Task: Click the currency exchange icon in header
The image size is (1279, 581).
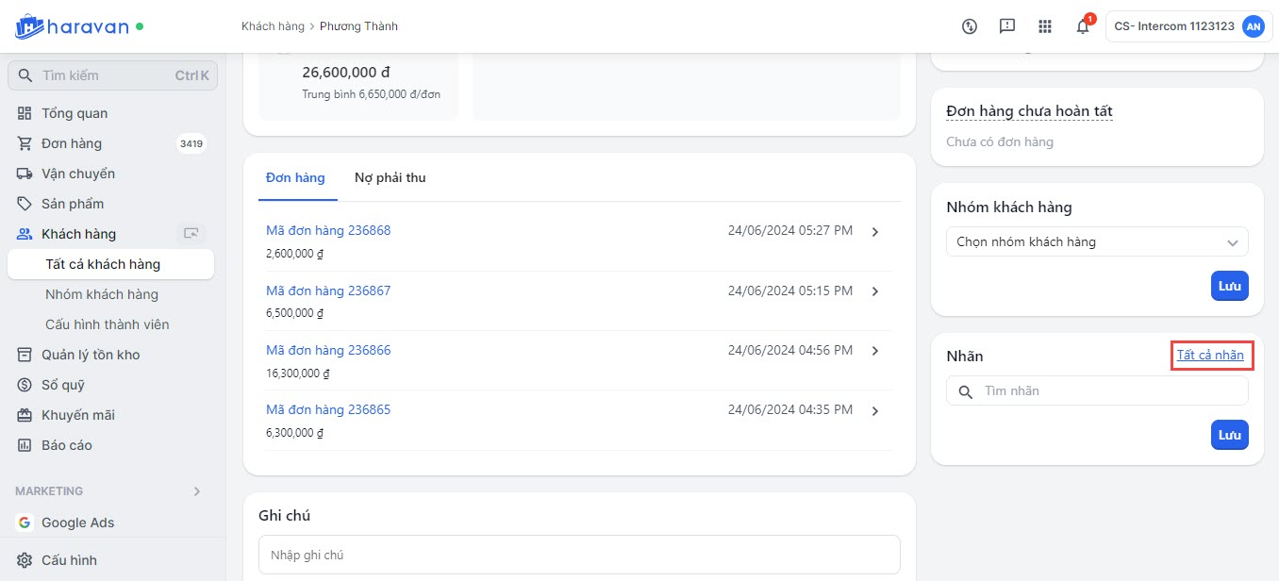Action: [969, 26]
